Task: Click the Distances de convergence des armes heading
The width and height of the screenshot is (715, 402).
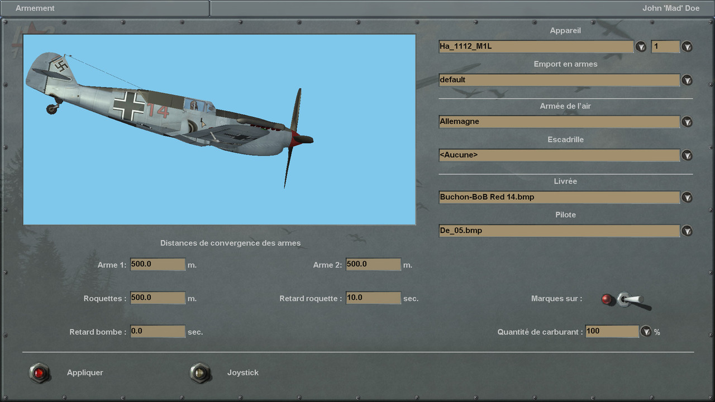Action: pos(230,243)
